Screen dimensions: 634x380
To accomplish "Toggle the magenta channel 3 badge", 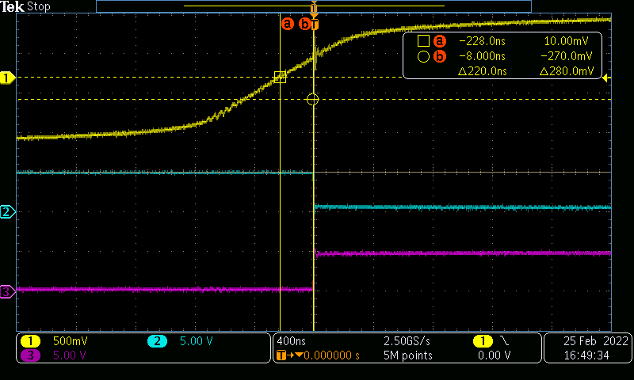I will coord(55,355).
